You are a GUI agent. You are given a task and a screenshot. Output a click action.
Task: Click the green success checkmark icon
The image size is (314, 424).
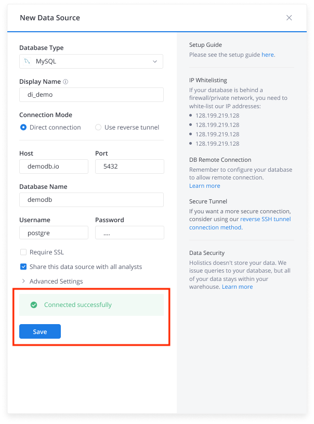pyautogui.click(x=34, y=305)
